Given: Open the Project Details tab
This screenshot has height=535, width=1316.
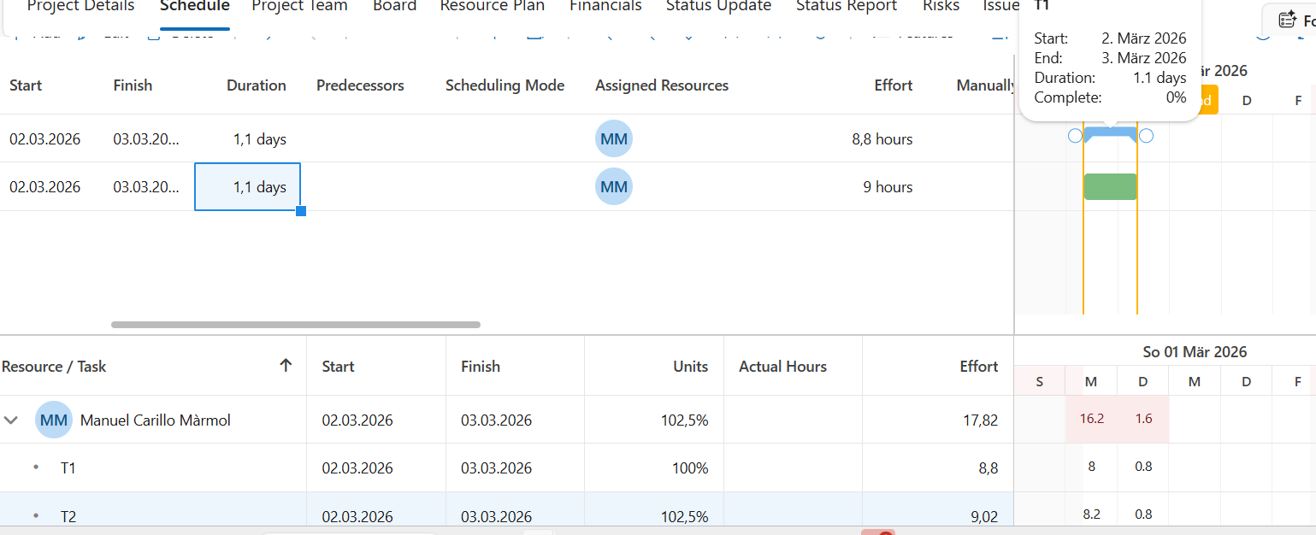Looking at the screenshot, I should [x=80, y=7].
